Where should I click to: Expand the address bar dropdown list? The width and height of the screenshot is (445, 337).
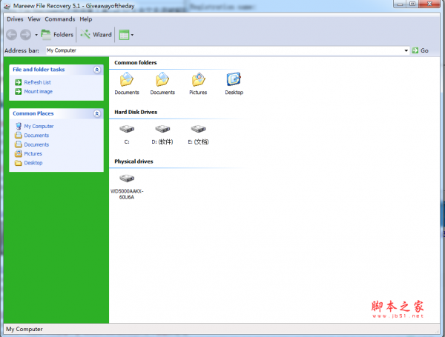click(x=406, y=50)
